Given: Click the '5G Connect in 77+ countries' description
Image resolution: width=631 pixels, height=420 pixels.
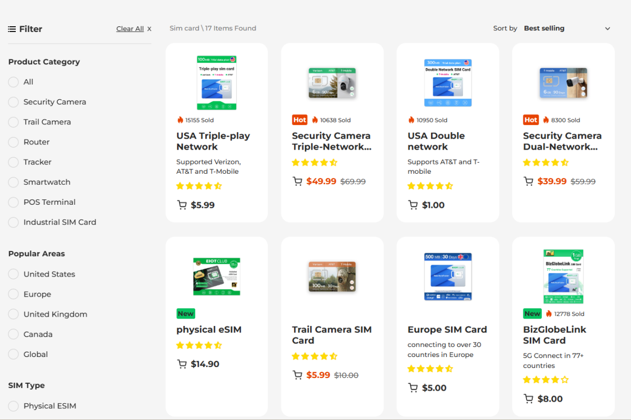Looking at the screenshot, I should [x=553, y=361].
